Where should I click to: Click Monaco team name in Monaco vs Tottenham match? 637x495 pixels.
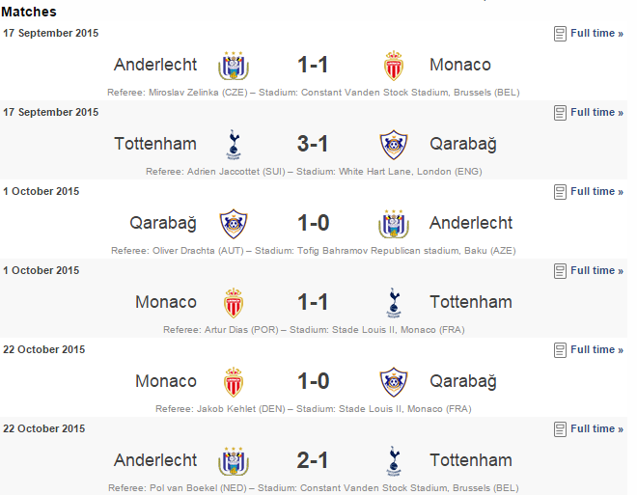166,302
